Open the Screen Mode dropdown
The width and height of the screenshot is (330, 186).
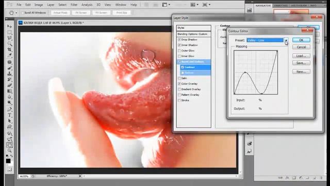(x=206, y=5)
